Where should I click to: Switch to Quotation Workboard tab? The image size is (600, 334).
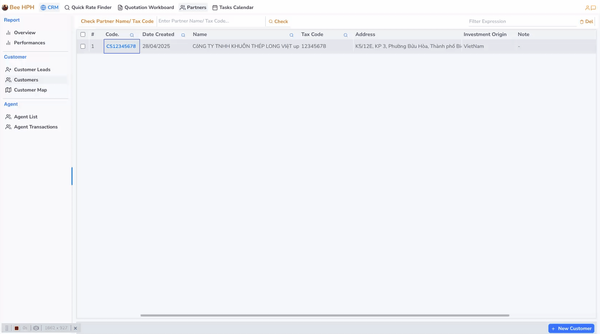(146, 7)
